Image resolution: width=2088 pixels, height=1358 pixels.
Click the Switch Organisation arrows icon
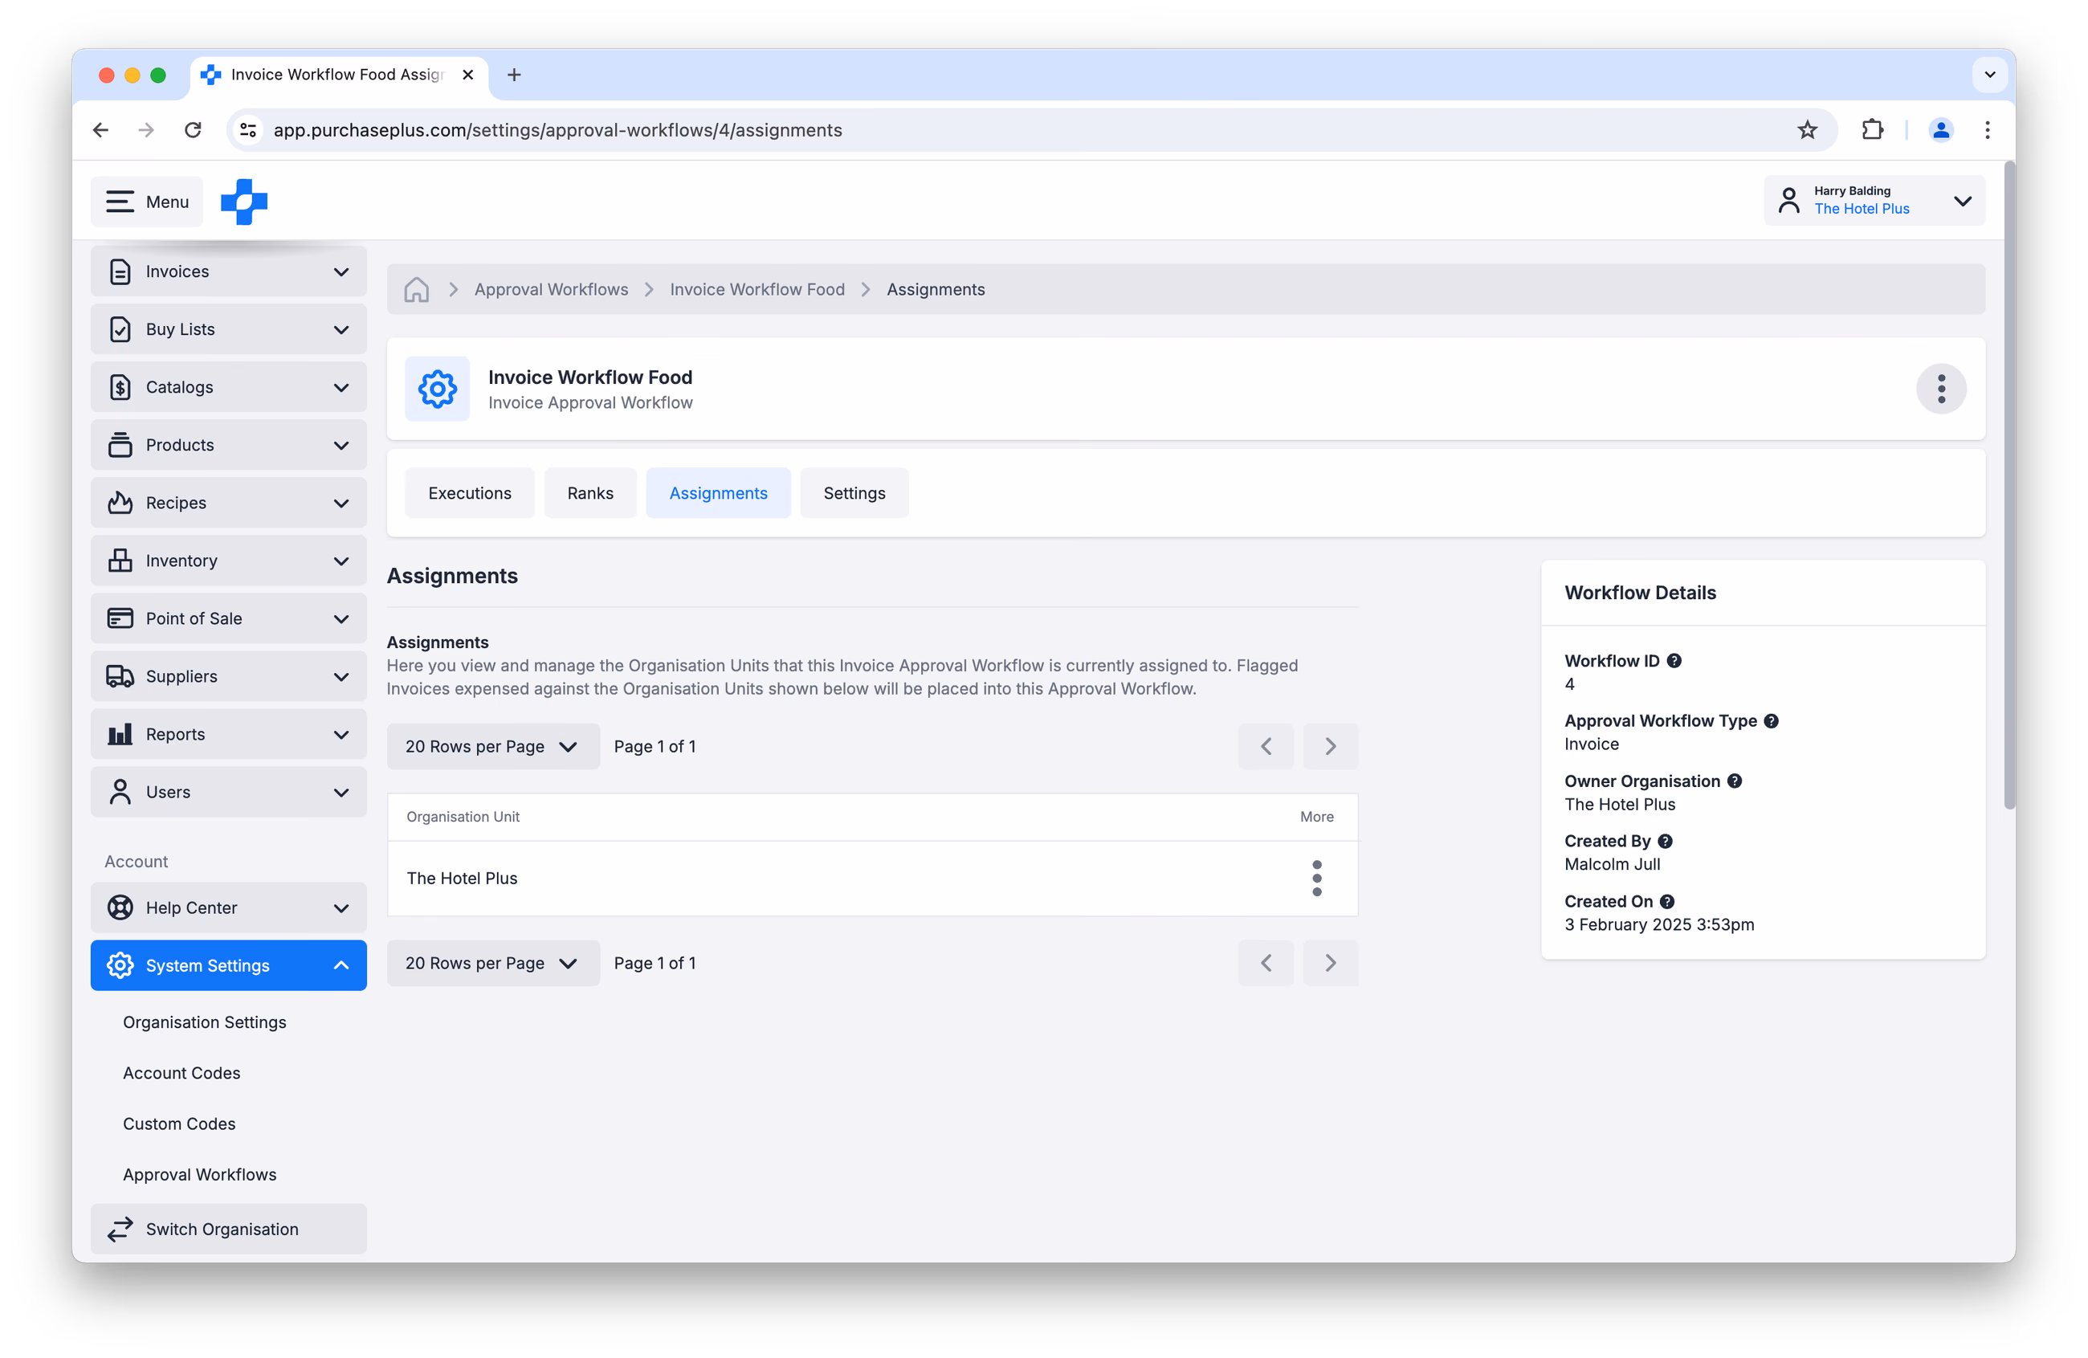pos(120,1230)
